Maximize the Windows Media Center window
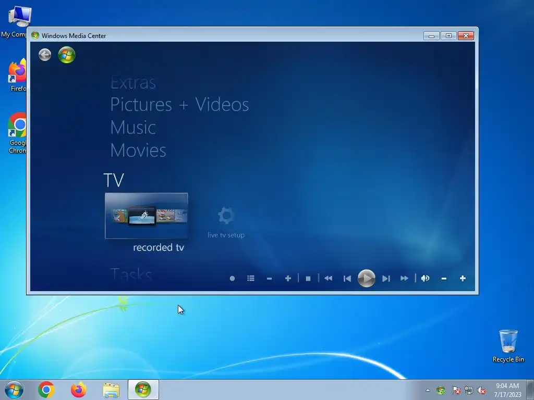This screenshot has height=400, width=534. (448, 36)
